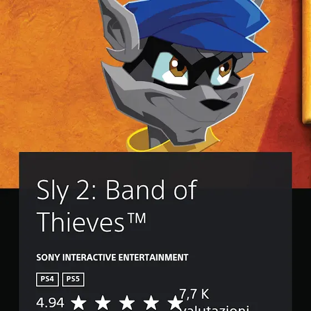The image size is (311, 311).
Task: Choose the third rating star
Action: [127, 303]
